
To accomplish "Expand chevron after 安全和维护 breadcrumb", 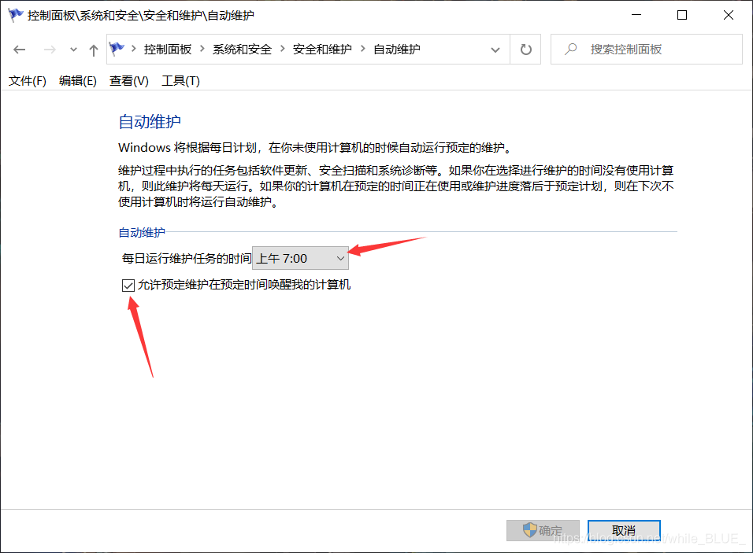I will click(362, 49).
